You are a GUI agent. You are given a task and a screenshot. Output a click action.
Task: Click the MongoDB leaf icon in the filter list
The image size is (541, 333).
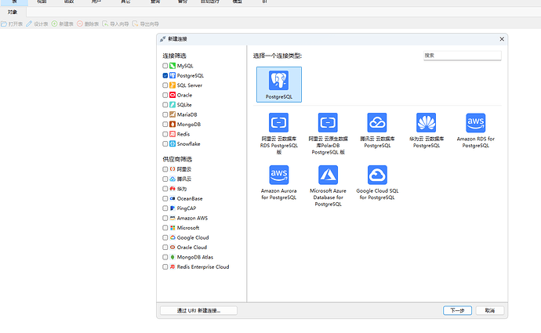[x=172, y=124]
